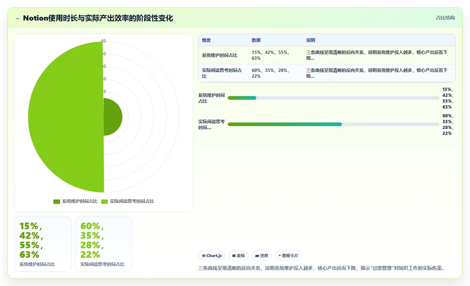Click the 60%, 35%, 28%, 22% data card
Viewport: 470px width, 286px height.
104,244
